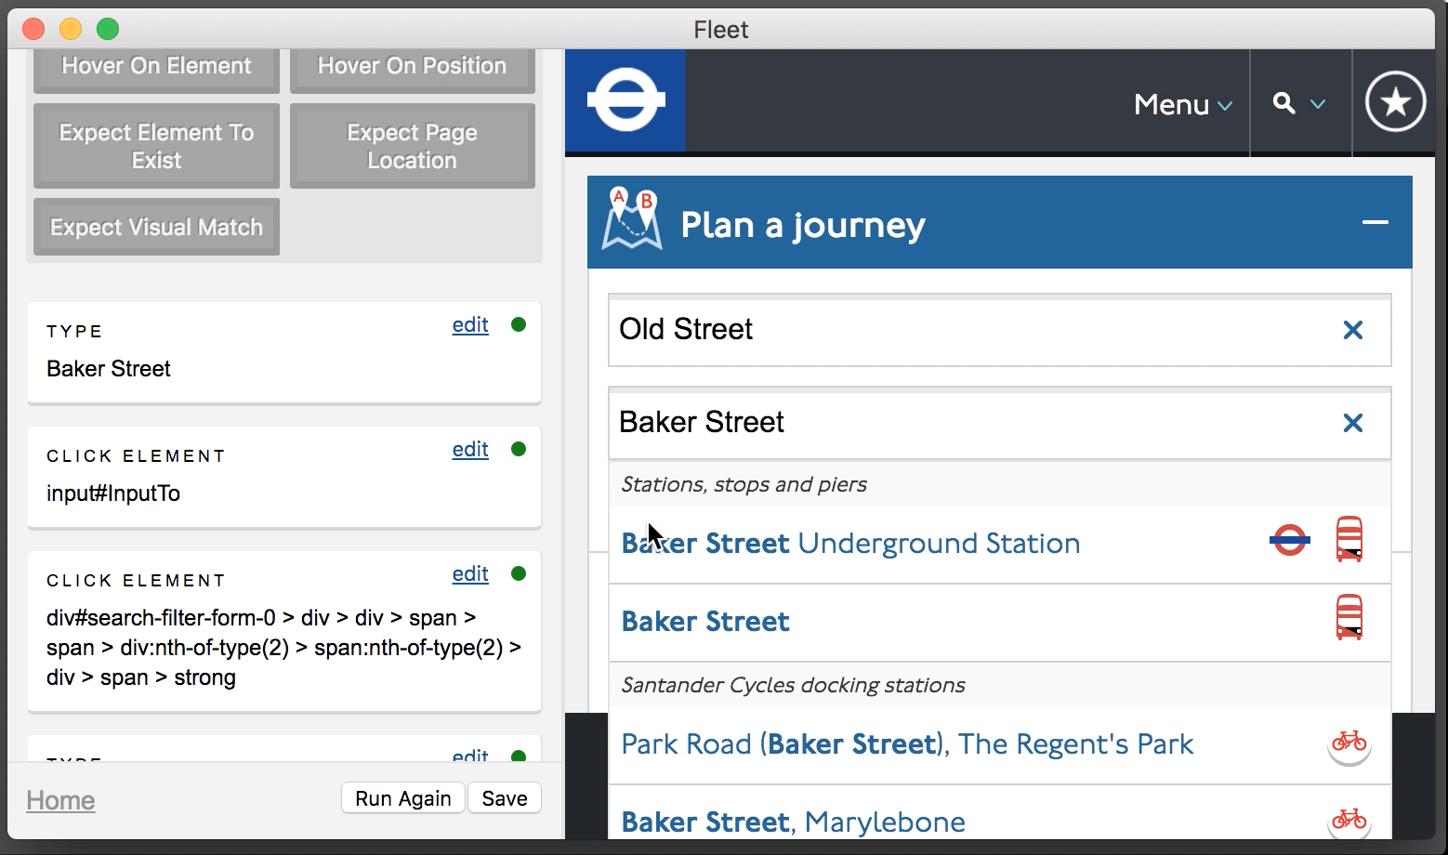Collapse the Plan a journey panel

[1375, 223]
